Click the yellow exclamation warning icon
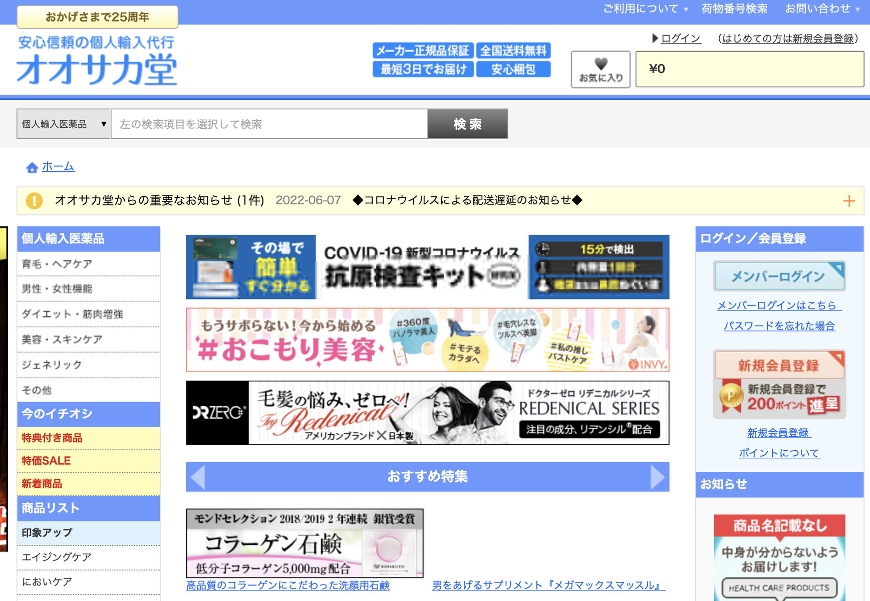 [34, 201]
